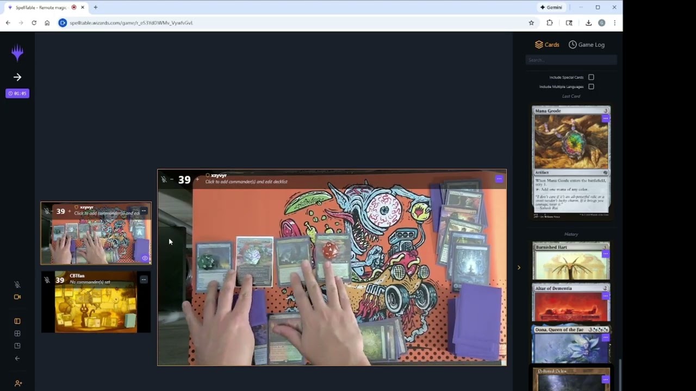Decrease life total with minus on main video
The height and width of the screenshot is (391, 696).
172,180
